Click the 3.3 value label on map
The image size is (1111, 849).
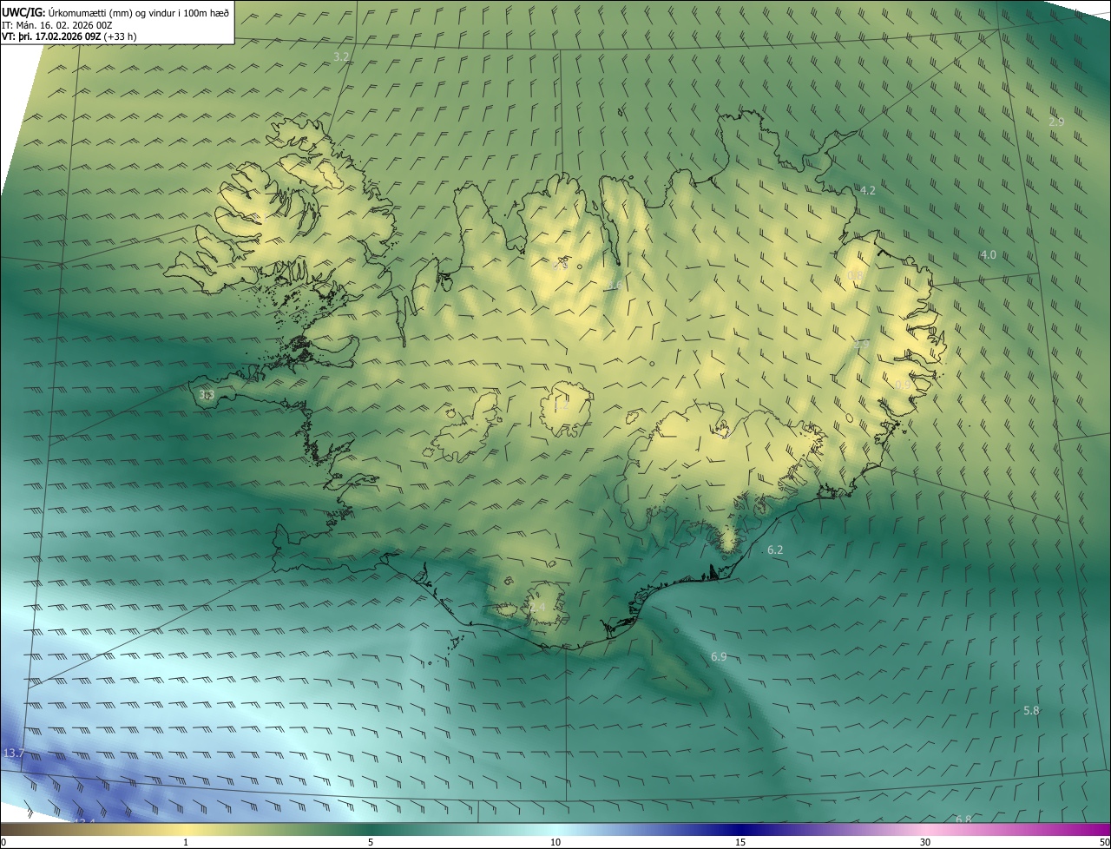coord(207,394)
